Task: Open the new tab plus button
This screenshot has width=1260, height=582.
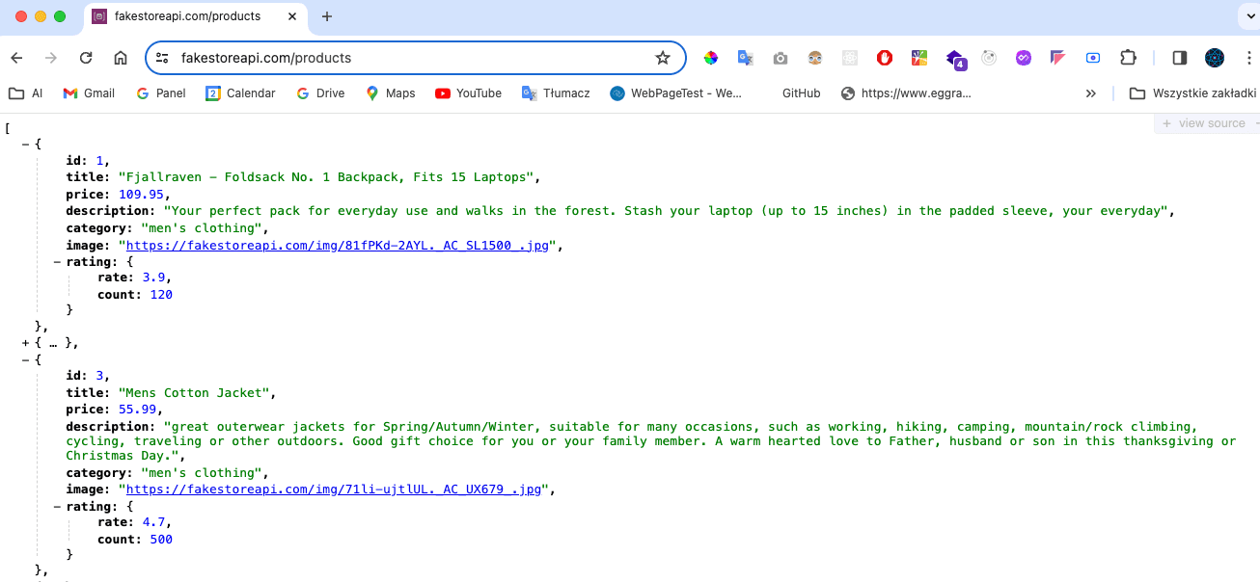Action: [x=327, y=16]
